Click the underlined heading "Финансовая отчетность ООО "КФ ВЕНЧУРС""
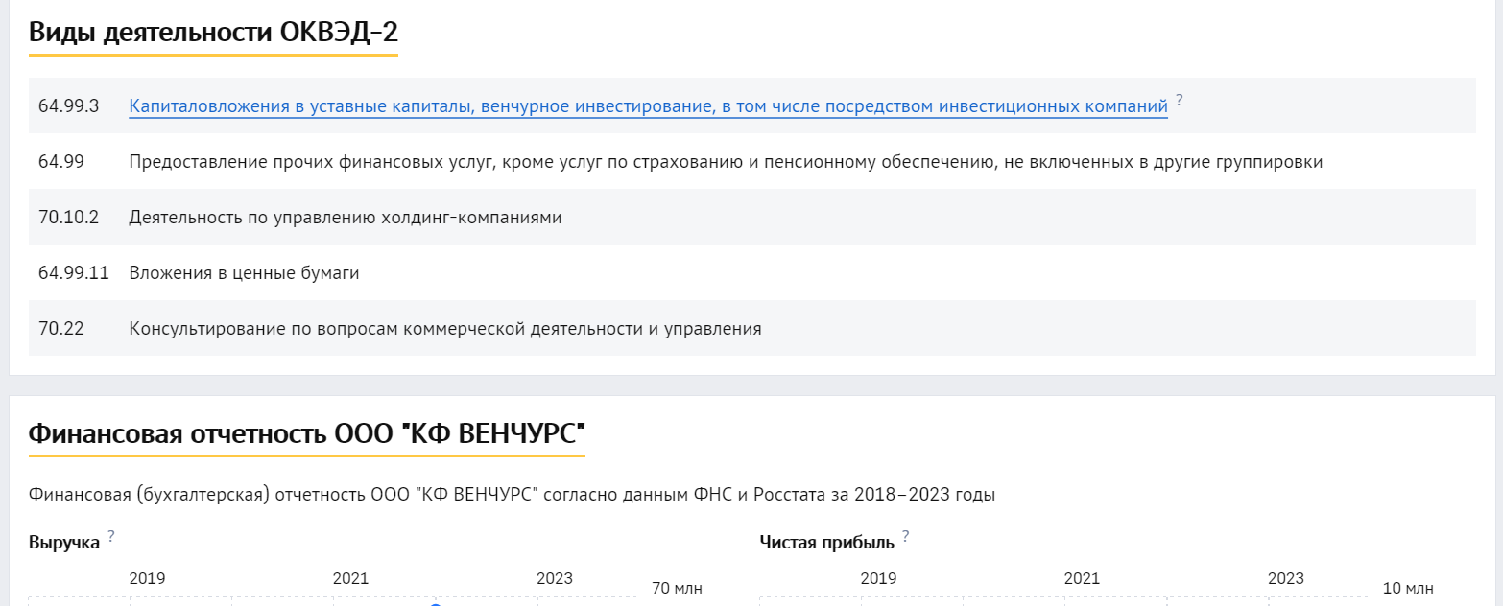Image resolution: width=1503 pixels, height=606 pixels. tap(307, 433)
